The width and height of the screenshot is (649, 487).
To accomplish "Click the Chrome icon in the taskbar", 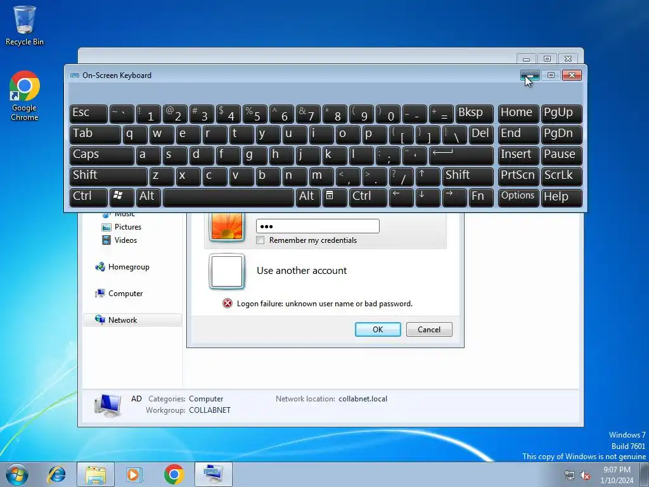I will 174,474.
